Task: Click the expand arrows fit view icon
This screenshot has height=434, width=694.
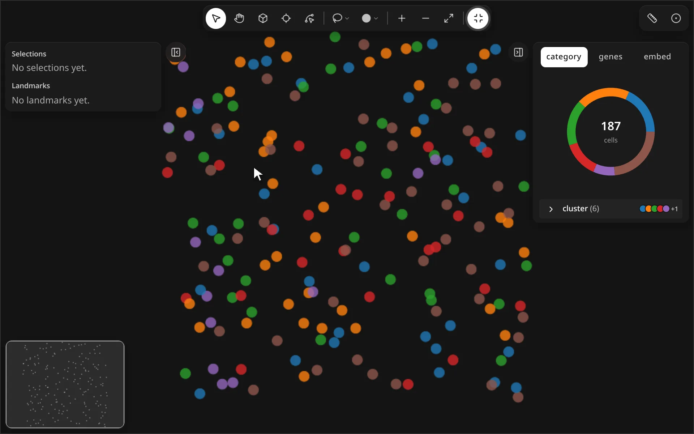Action: pos(449,18)
